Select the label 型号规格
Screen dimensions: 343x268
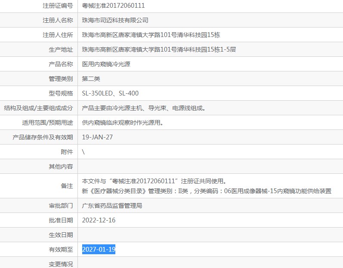point(61,93)
